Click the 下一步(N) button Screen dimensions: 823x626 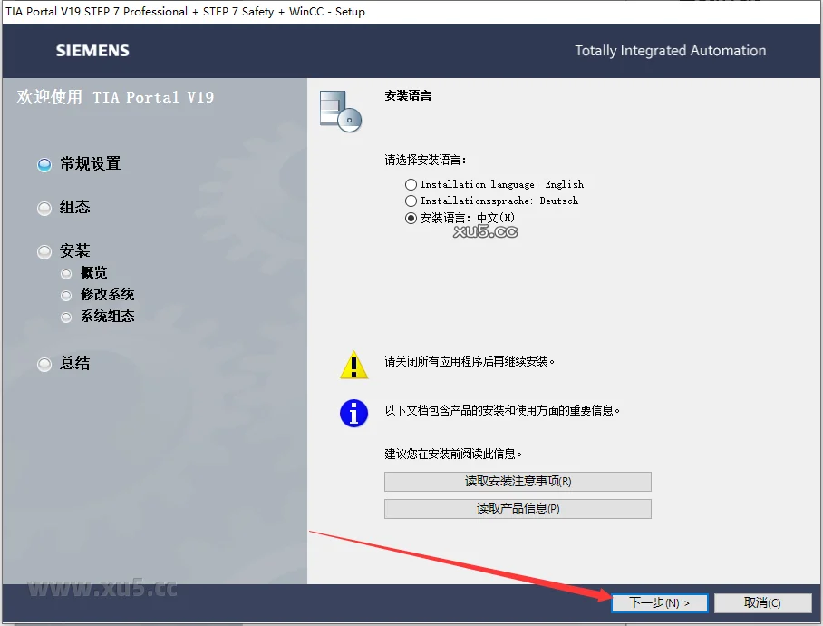pos(660,602)
